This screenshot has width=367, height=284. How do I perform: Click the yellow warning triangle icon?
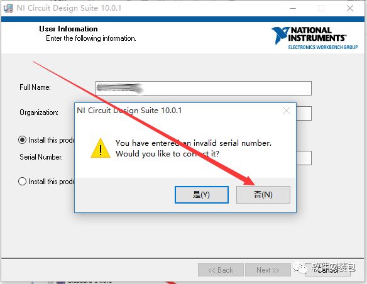pos(101,148)
